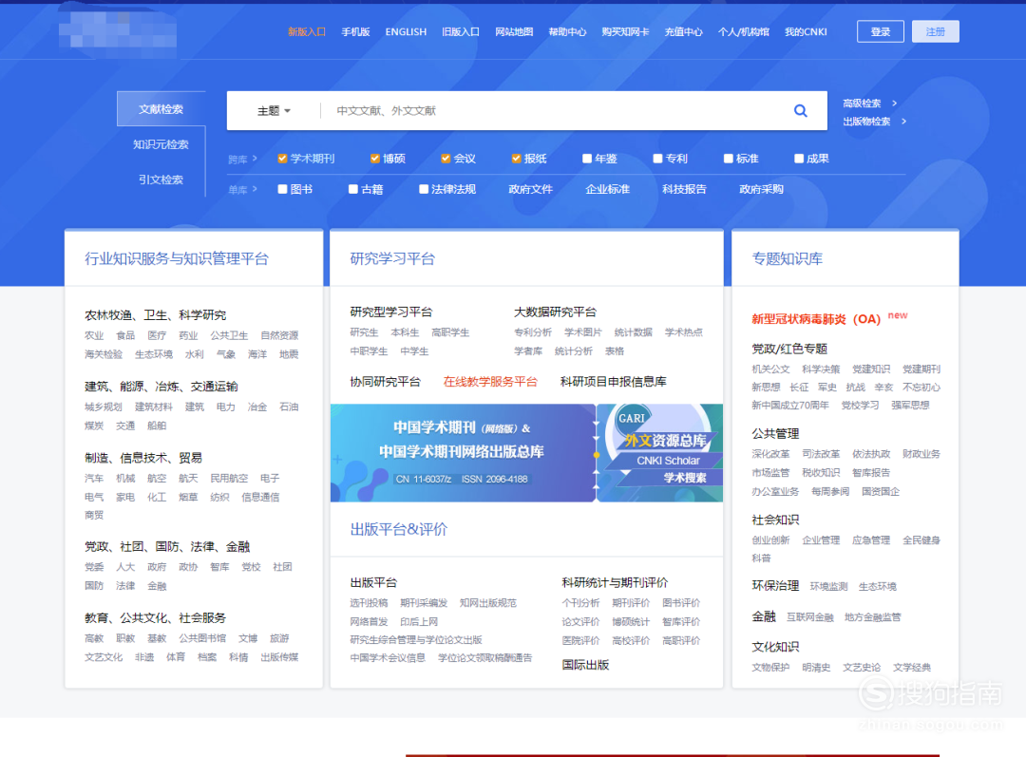
Task: Click 学术热点 link
Action: tap(684, 331)
